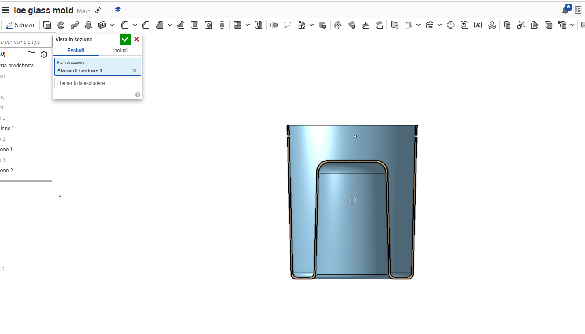
Task: Select the Chamfer tool icon
Action: 146,25
